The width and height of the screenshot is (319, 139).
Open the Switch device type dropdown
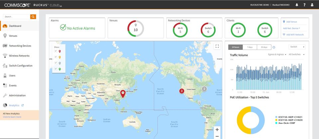(297, 47)
